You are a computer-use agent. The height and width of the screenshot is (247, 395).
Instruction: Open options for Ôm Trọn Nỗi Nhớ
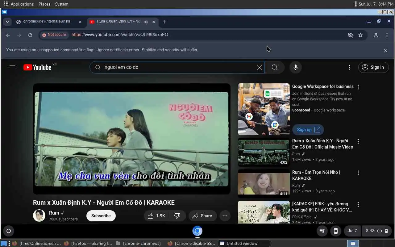(x=358, y=173)
